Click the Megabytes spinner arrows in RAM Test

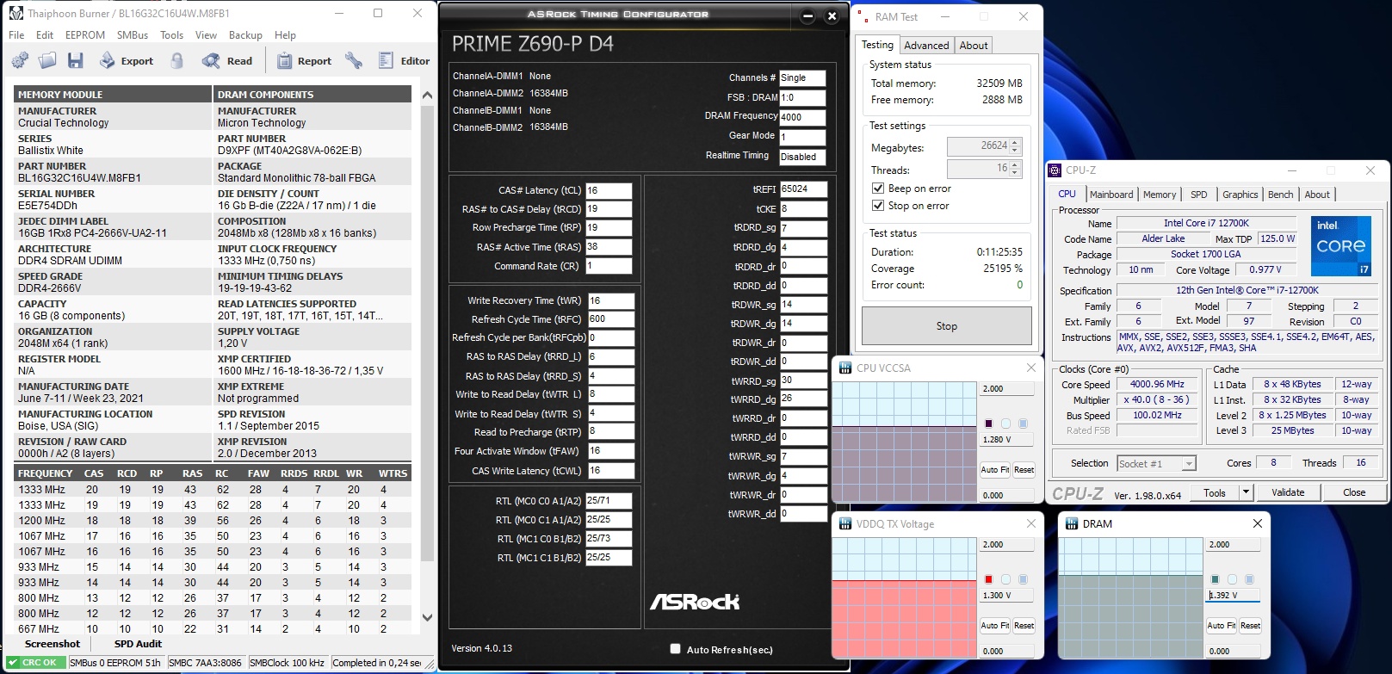click(1015, 147)
